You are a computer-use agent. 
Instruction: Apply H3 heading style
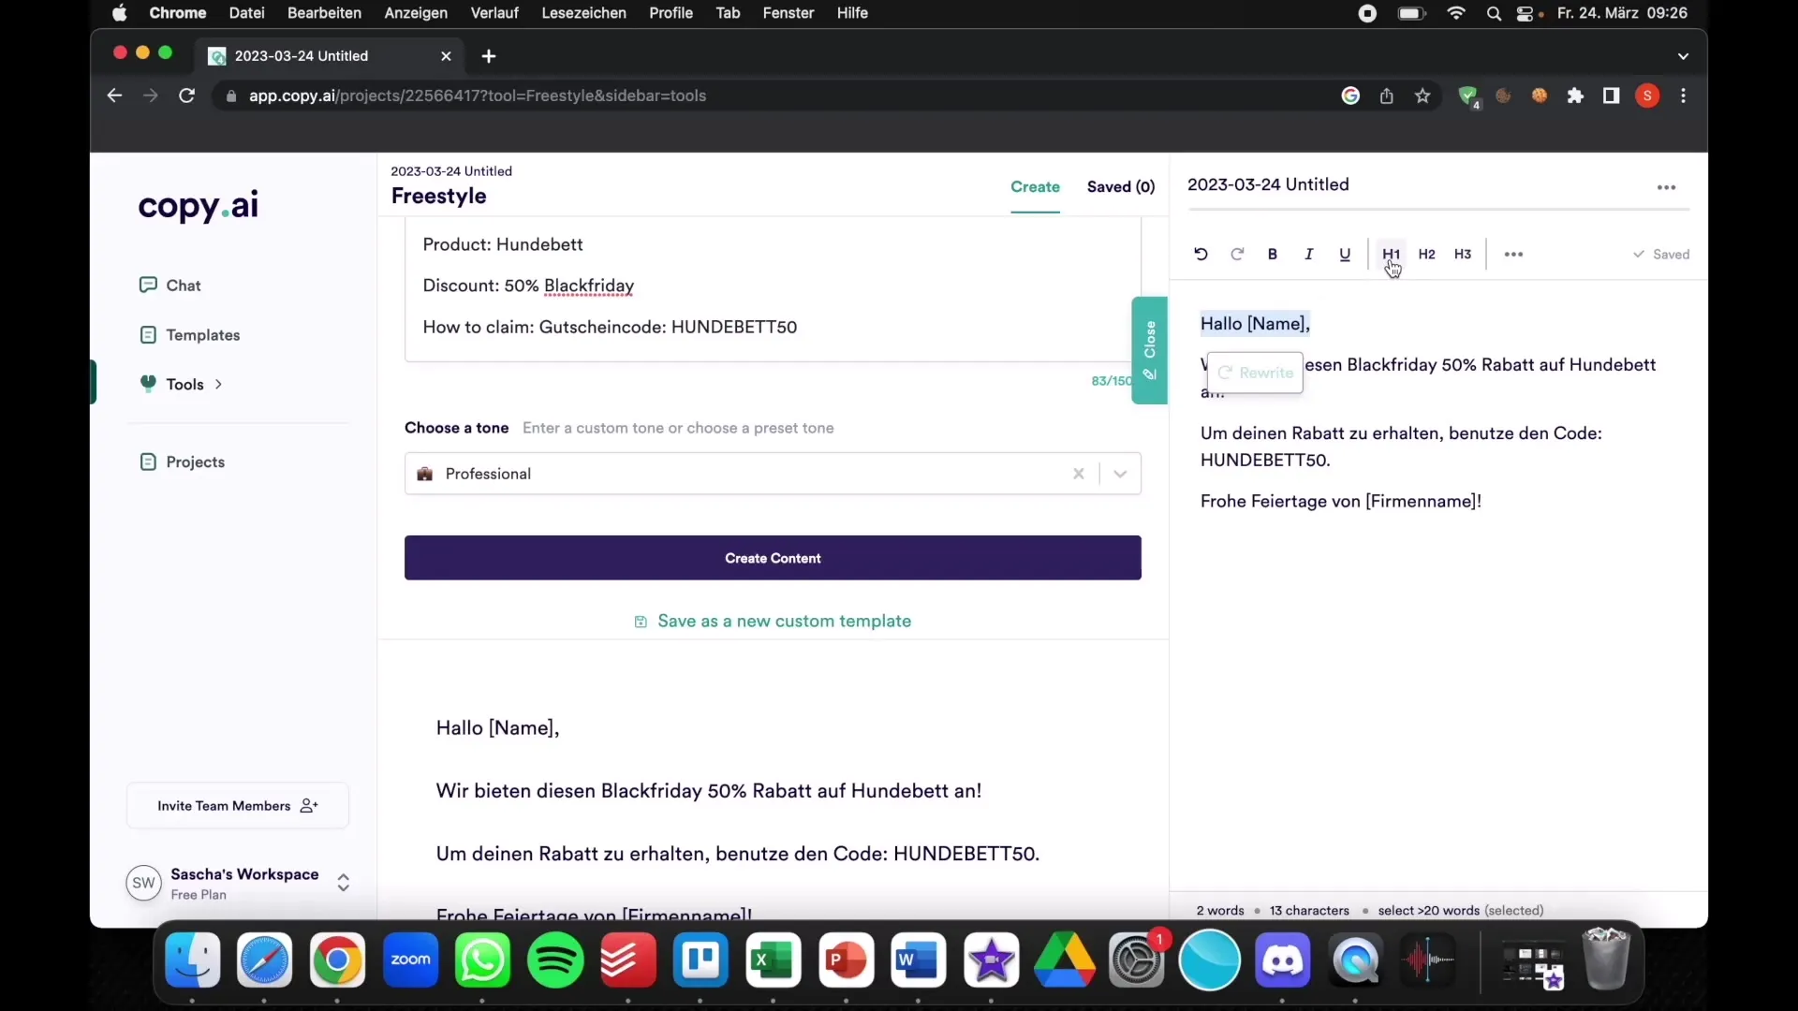(x=1462, y=253)
